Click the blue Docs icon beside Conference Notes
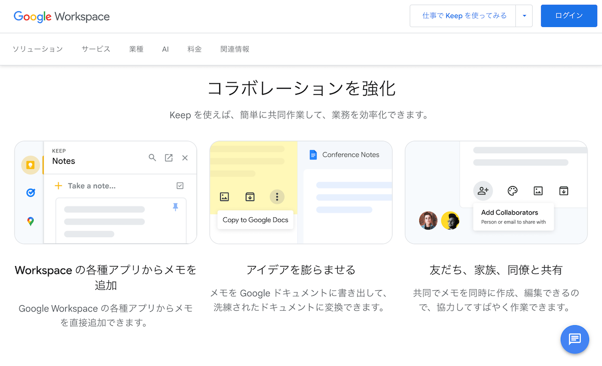 pos(314,155)
